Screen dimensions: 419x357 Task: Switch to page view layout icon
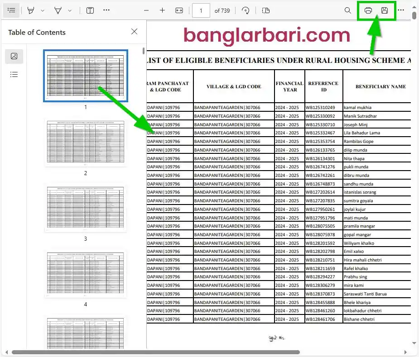(266, 10)
